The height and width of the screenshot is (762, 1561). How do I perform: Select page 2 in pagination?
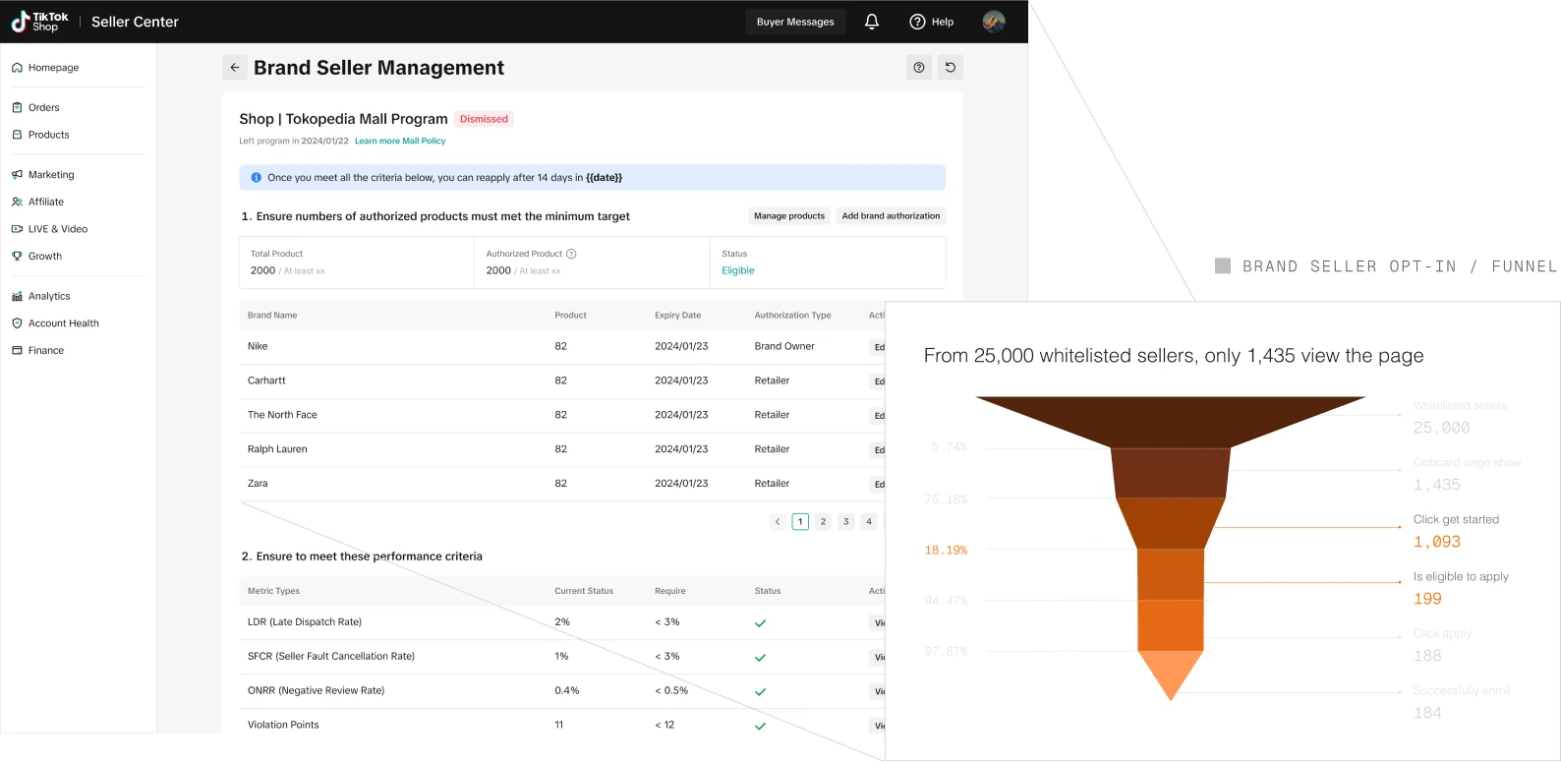pos(823,522)
